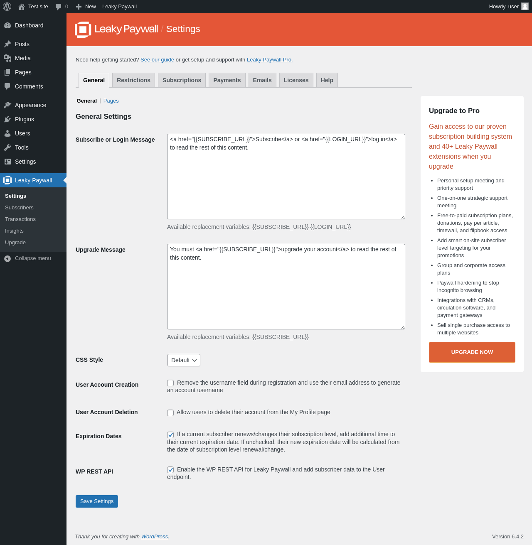Click the home icon beside Test site
Screen dimensions: 532x545
pyautogui.click(x=22, y=7)
